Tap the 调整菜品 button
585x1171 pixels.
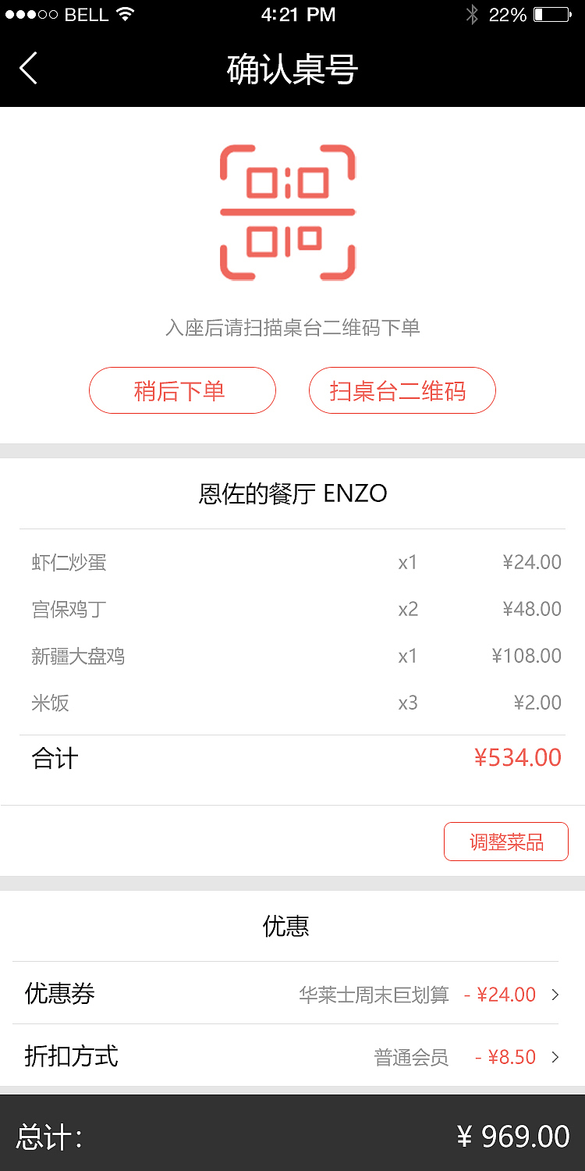click(506, 842)
